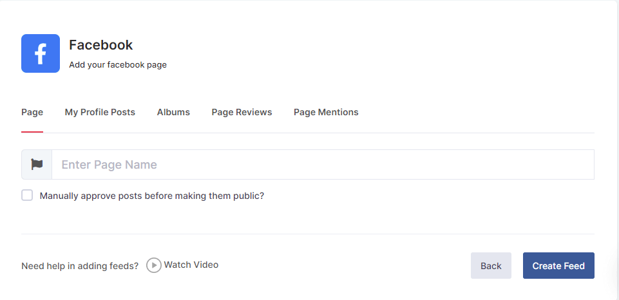Switch to the My Profile Posts tab
The image size is (619, 300).
(x=100, y=112)
